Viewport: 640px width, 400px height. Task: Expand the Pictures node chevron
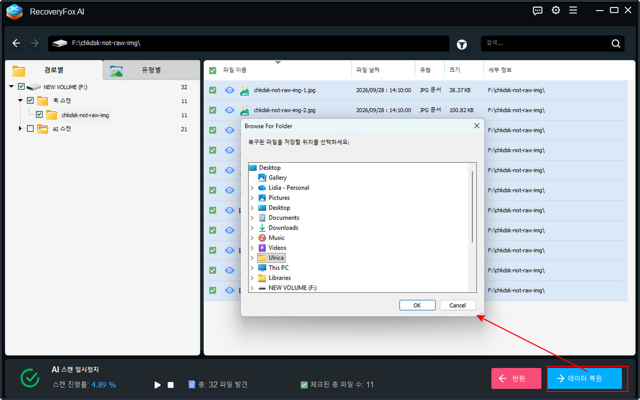[x=252, y=198]
